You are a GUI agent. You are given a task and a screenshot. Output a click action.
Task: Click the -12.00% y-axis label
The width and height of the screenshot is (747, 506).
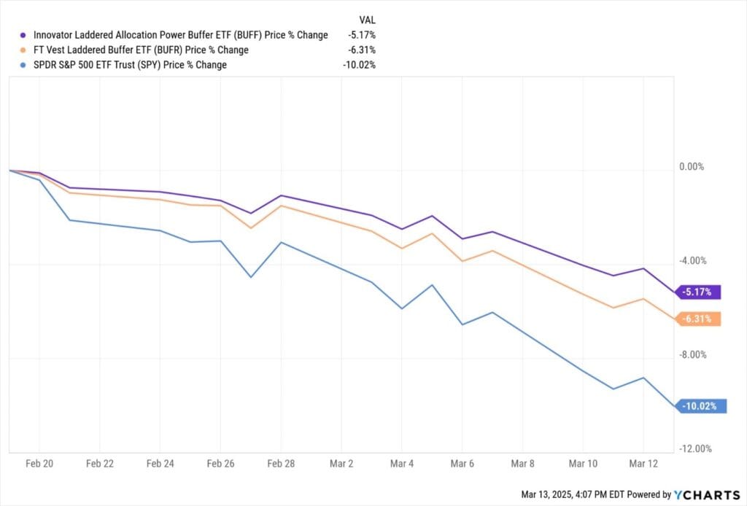tap(694, 449)
